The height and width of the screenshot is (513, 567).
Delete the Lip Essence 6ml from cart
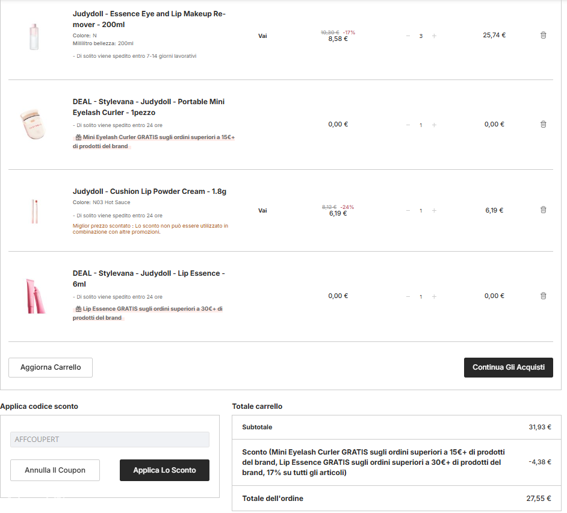(x=543, y=296)
